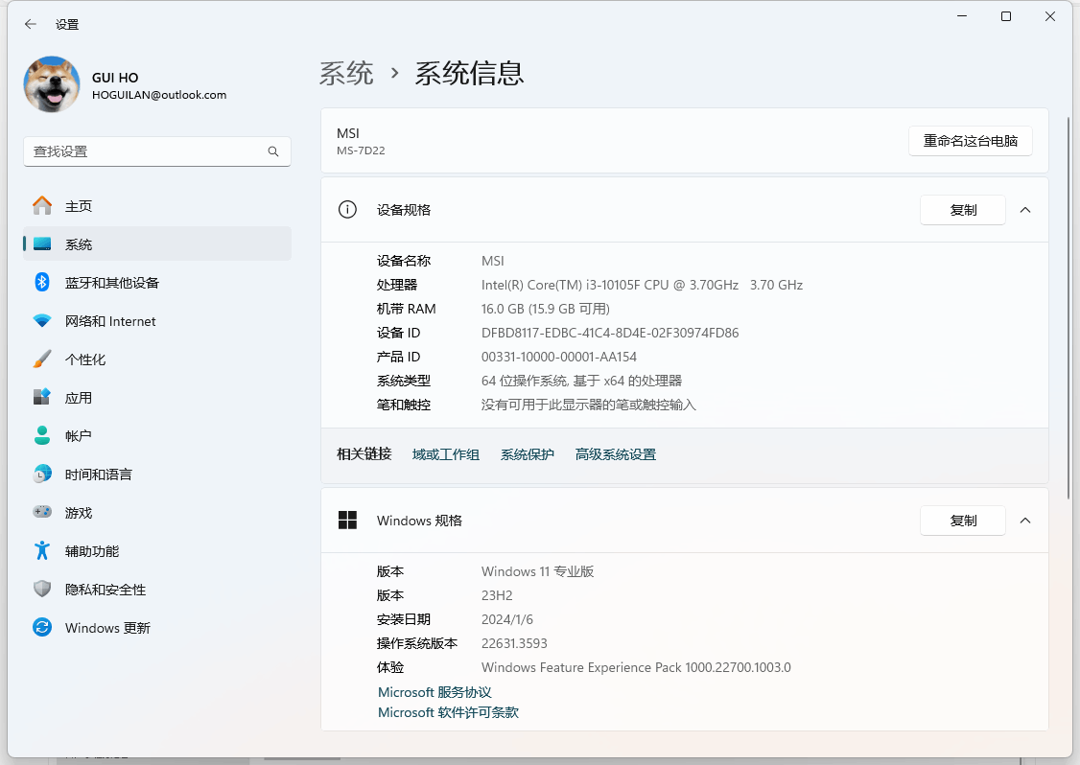
Task: Click the 设备 ID value DFBD8117-EDBC
Action: tap(610, 334)
